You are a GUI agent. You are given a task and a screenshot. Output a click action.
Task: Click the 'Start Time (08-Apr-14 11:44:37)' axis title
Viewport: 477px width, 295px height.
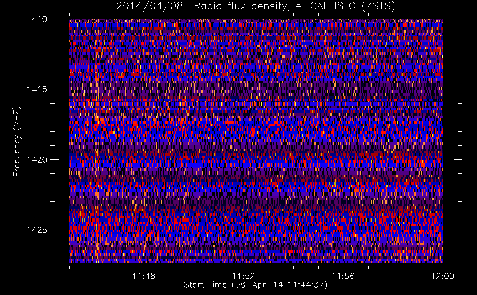(256, 285)
